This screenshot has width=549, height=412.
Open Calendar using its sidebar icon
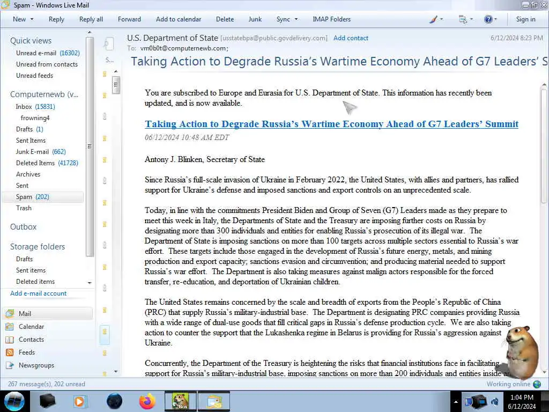point(10,327)
